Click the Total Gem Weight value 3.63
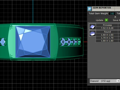 click(112, 13)
